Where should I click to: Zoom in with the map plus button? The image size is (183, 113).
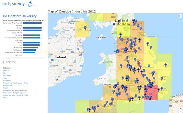tap(181, 108)
